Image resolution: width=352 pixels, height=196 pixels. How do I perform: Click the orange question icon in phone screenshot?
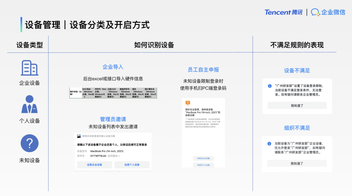[188, 103]
